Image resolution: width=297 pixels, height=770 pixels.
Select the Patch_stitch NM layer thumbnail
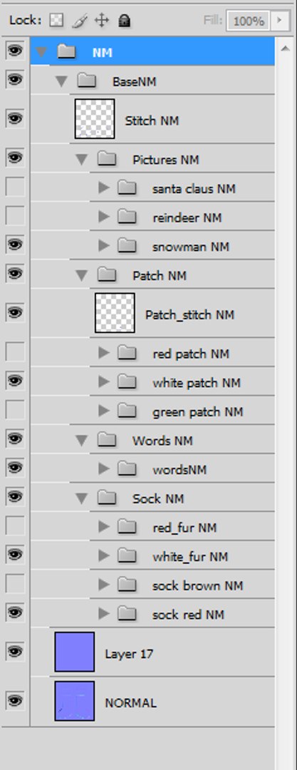pyautogui.click(x=115, y=313)
